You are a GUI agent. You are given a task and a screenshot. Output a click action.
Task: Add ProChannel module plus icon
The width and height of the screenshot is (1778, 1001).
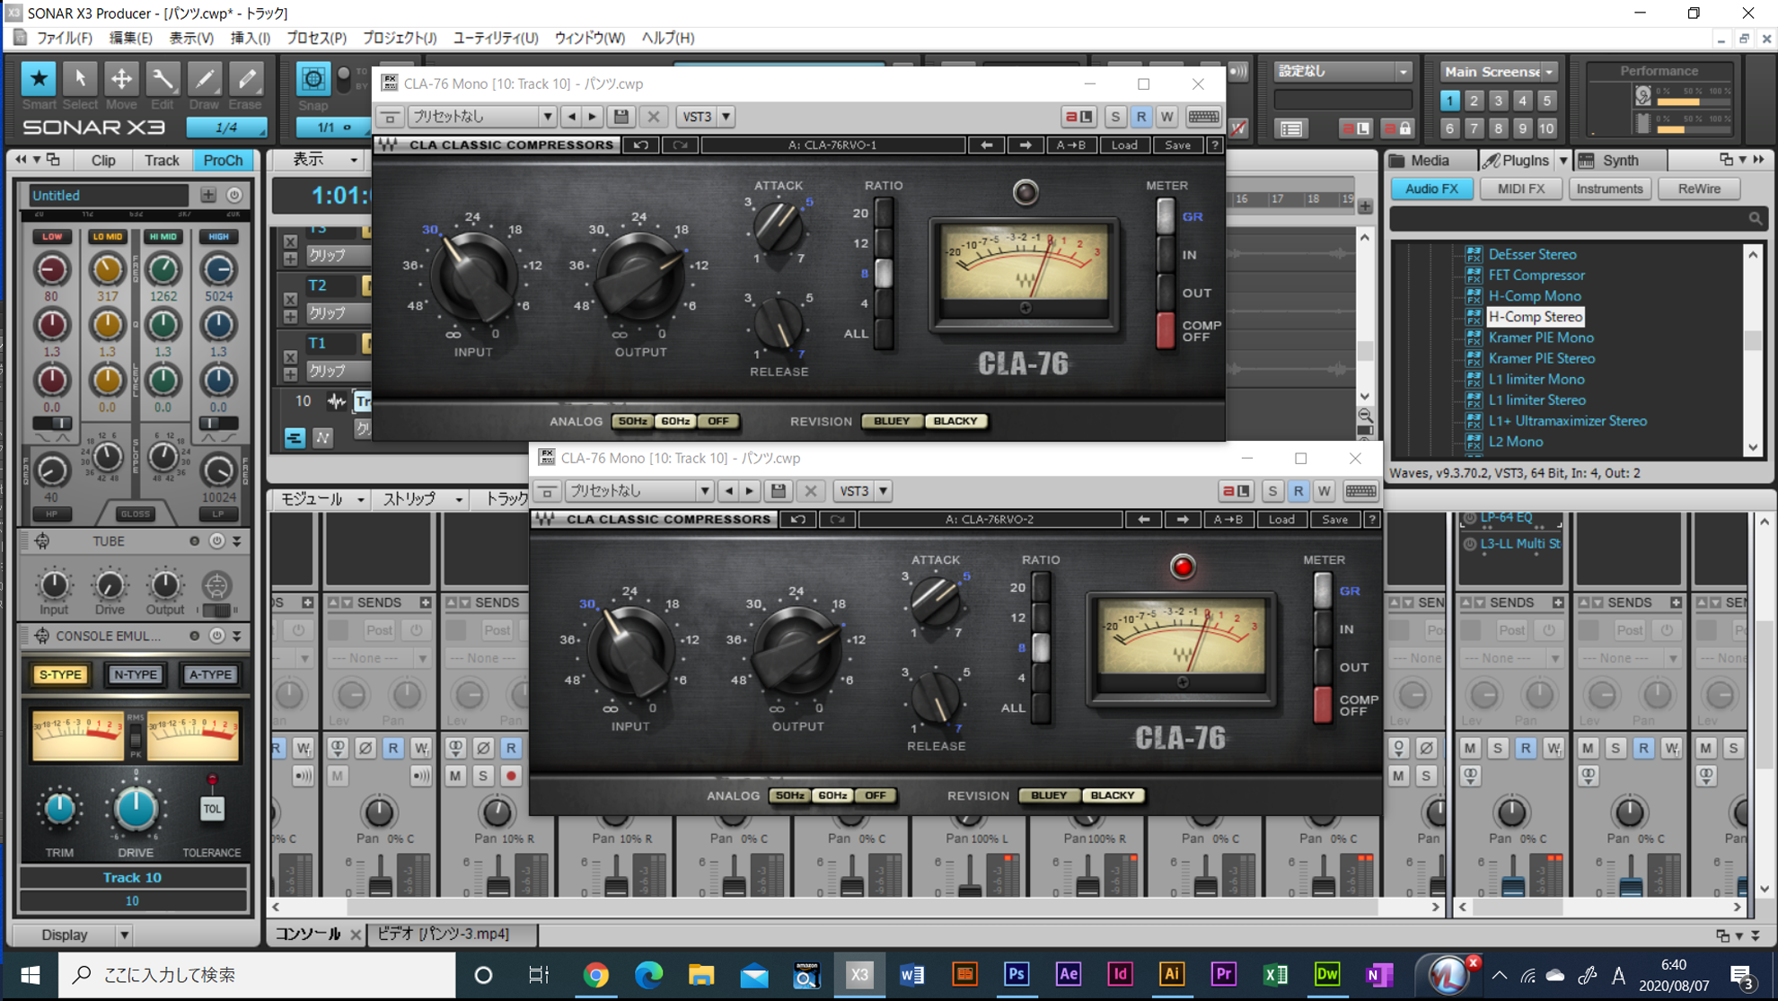[x=208, y=195]
